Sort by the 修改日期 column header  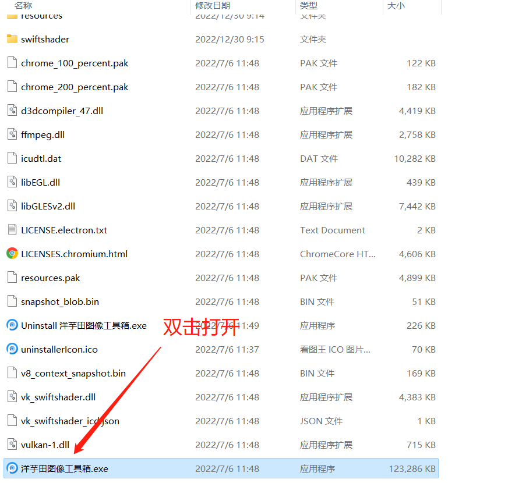pyautogui.click(x=213, y=5)
